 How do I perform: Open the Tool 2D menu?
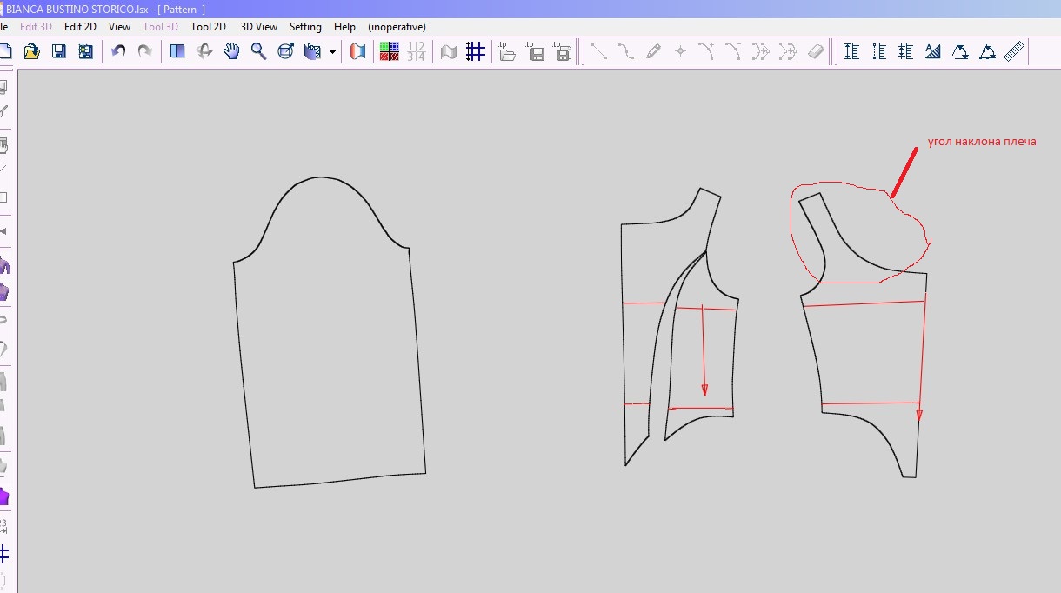coord(208,27)
